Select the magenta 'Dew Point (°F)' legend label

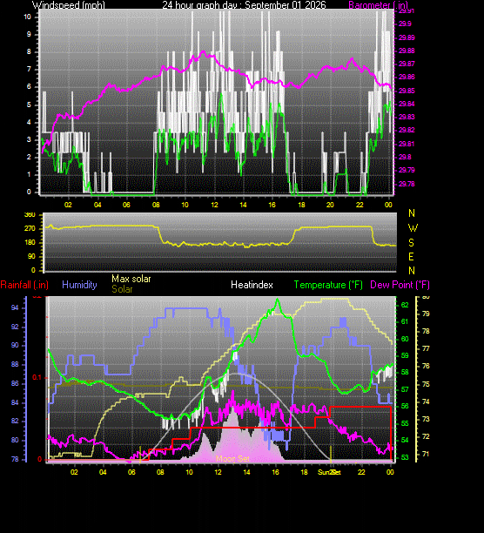click(x=400, y=285)
